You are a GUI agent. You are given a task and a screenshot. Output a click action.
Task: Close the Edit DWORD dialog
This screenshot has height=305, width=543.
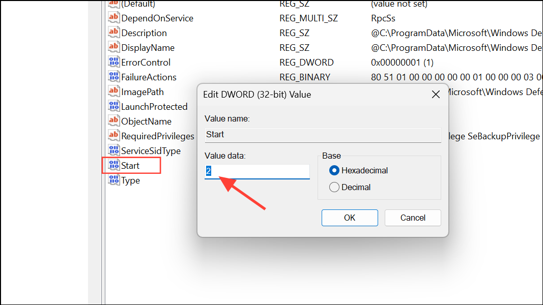(x=436, y=94)
